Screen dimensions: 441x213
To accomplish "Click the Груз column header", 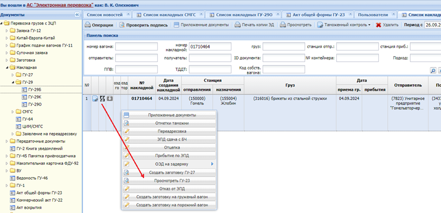I will coord(290,85).
